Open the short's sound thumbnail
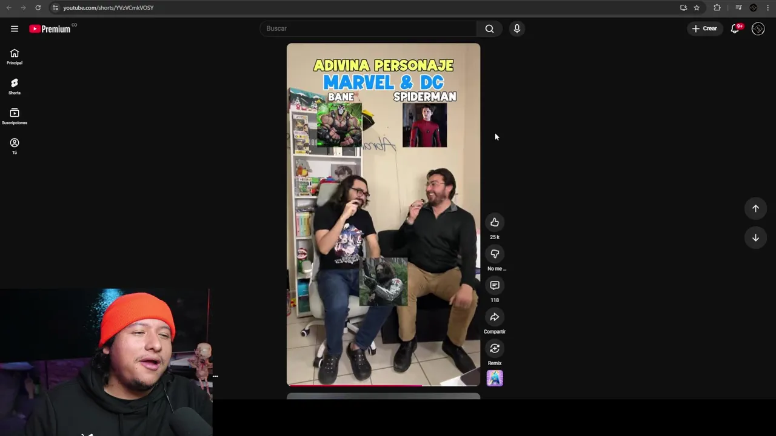Screen dimensions: 776x436 tap(495, 378)
